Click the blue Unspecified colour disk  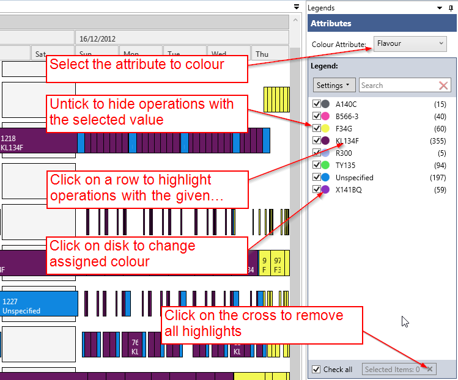(326, 178)
